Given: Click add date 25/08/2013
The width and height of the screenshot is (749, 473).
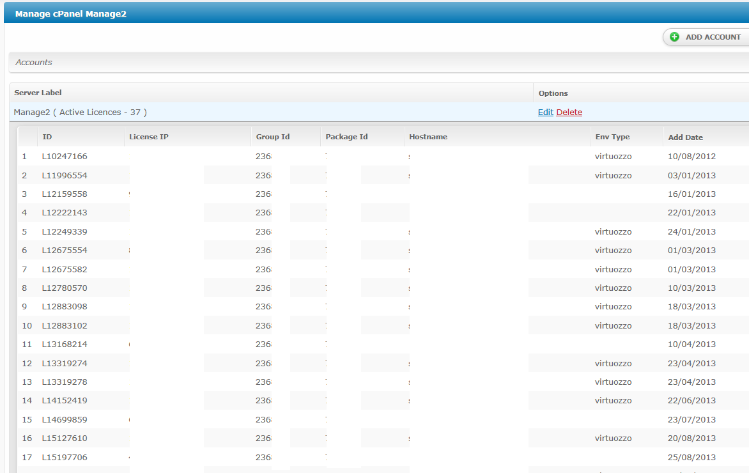Looking at the screenshot, I should [x=691, y=458].
